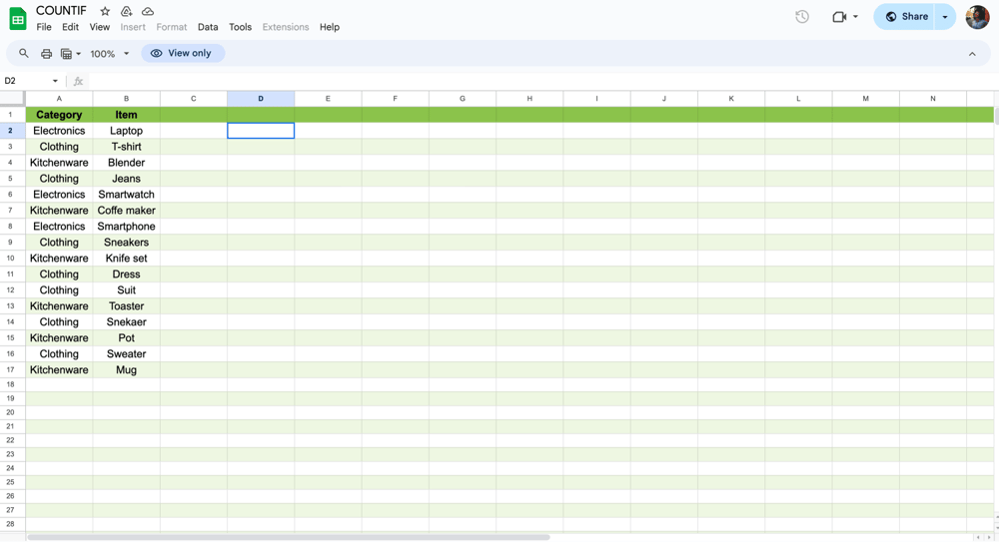Click the cell containing Smartwatch
This screenshot has height=542, width=999.
click(x=126, y=195)
